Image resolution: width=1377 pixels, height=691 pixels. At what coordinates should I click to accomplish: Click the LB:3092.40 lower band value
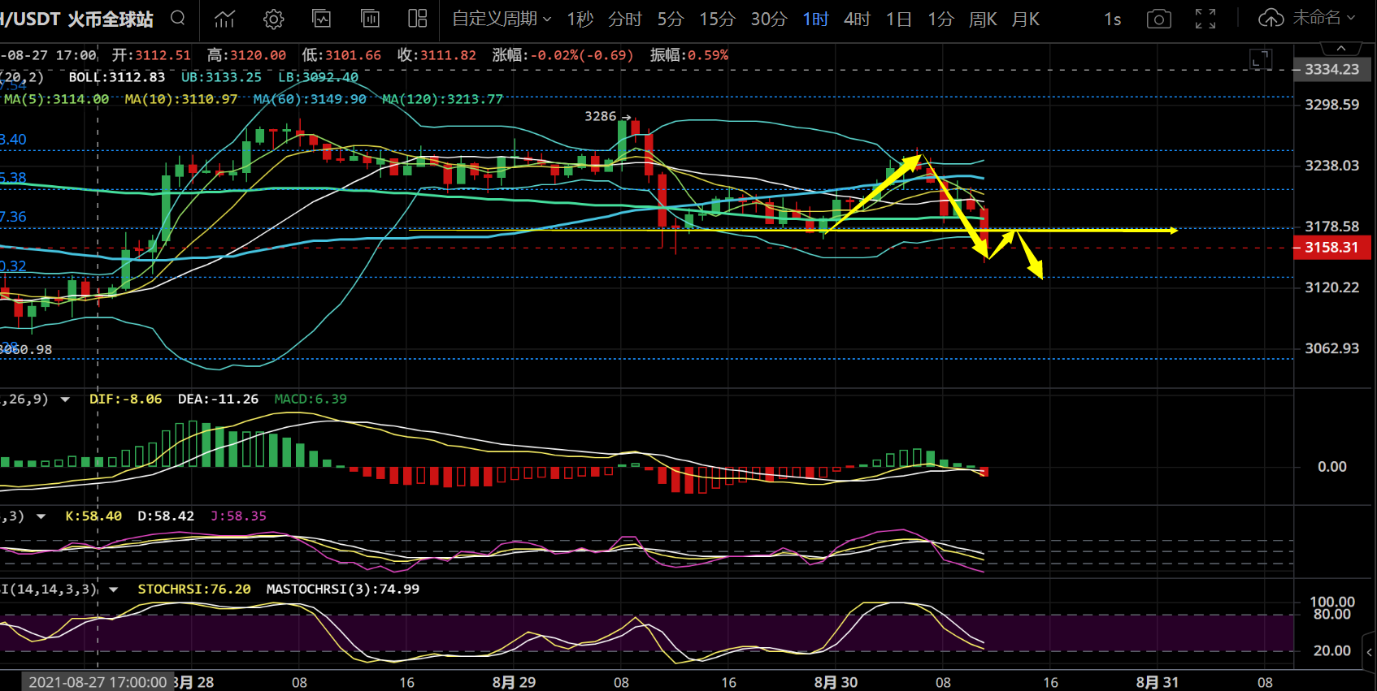tap(318, 77)
